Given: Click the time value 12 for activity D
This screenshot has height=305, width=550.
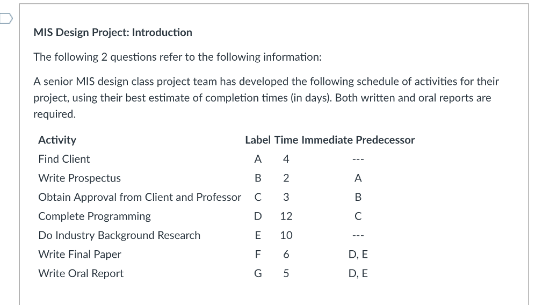Looking at the screenshot, I should click(x=286, y=216).
